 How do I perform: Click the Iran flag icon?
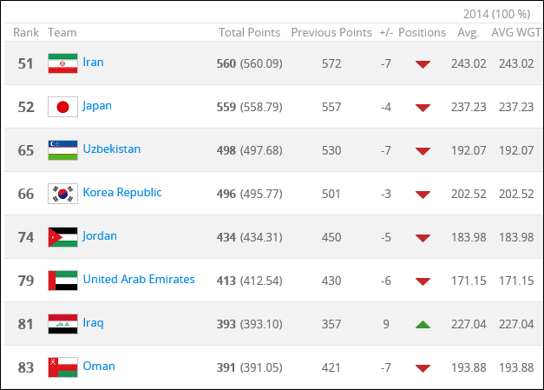coord(62,63)
